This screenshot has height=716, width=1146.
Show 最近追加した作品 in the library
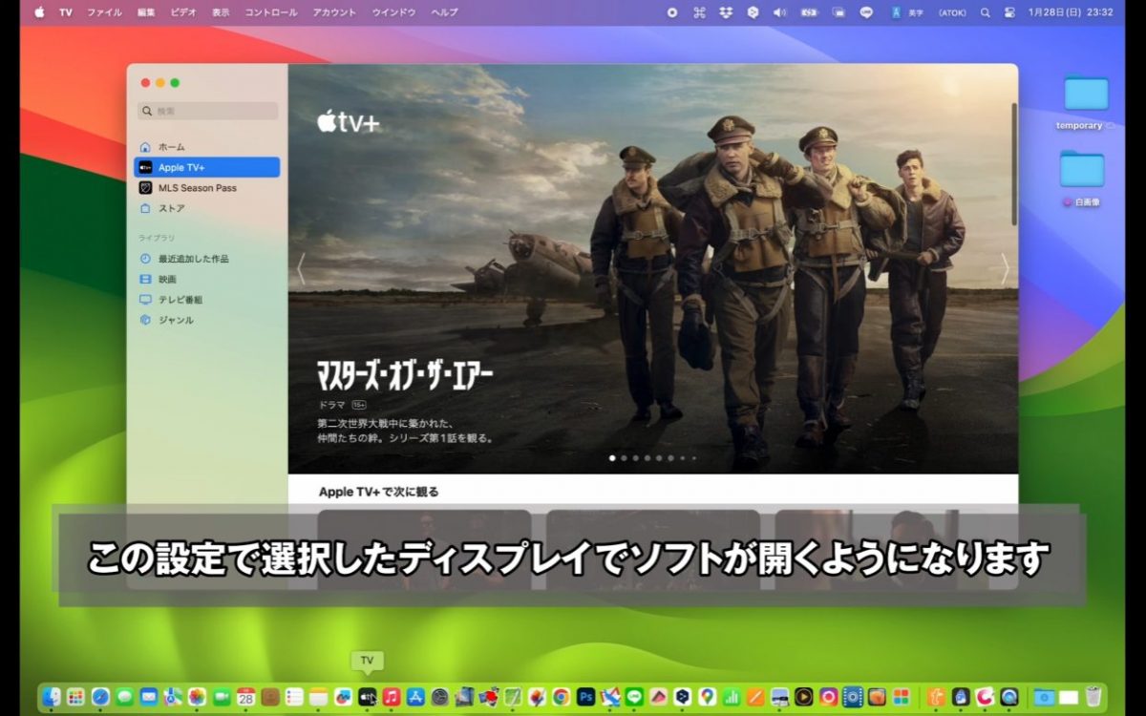(207, 259)
